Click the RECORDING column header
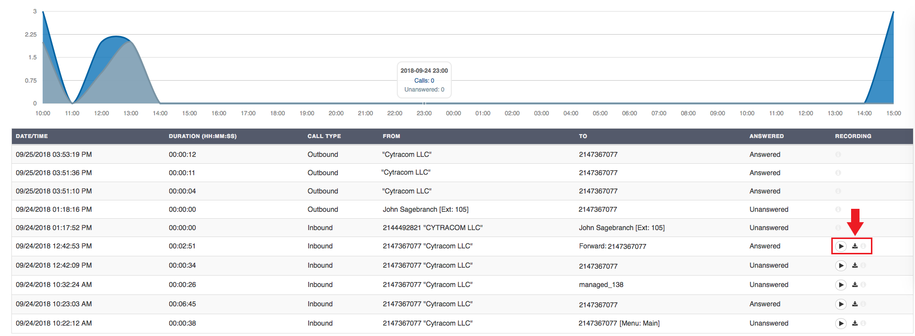 [x=853, y=136]
